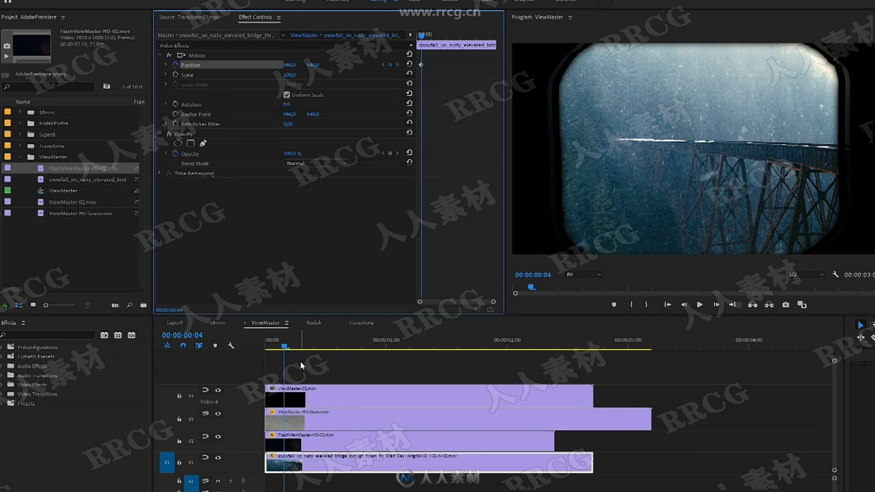Step back one frame
Viewport: 875px width, 492px height.
coord(684,304)
